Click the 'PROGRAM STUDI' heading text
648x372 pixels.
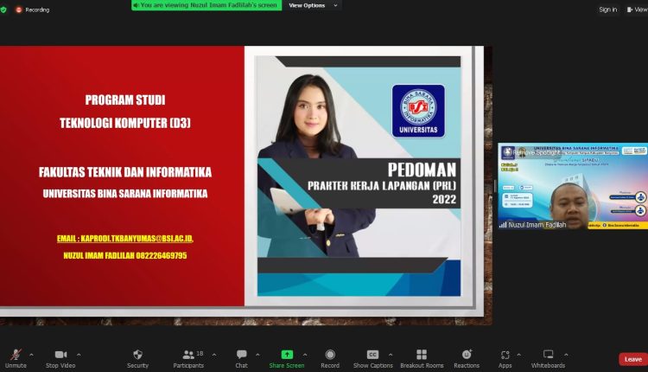point(125,99)
